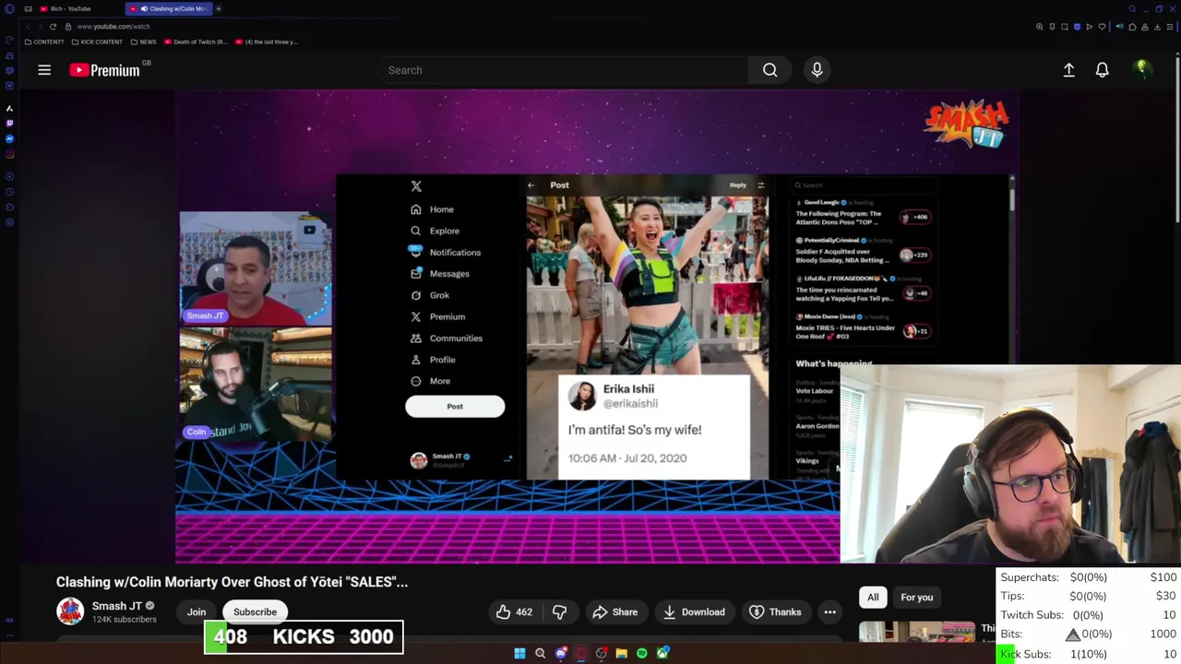Take a snapshot with the capture icon
This screenshot has height=664, width=1181.
click(x=1065, y=27)
